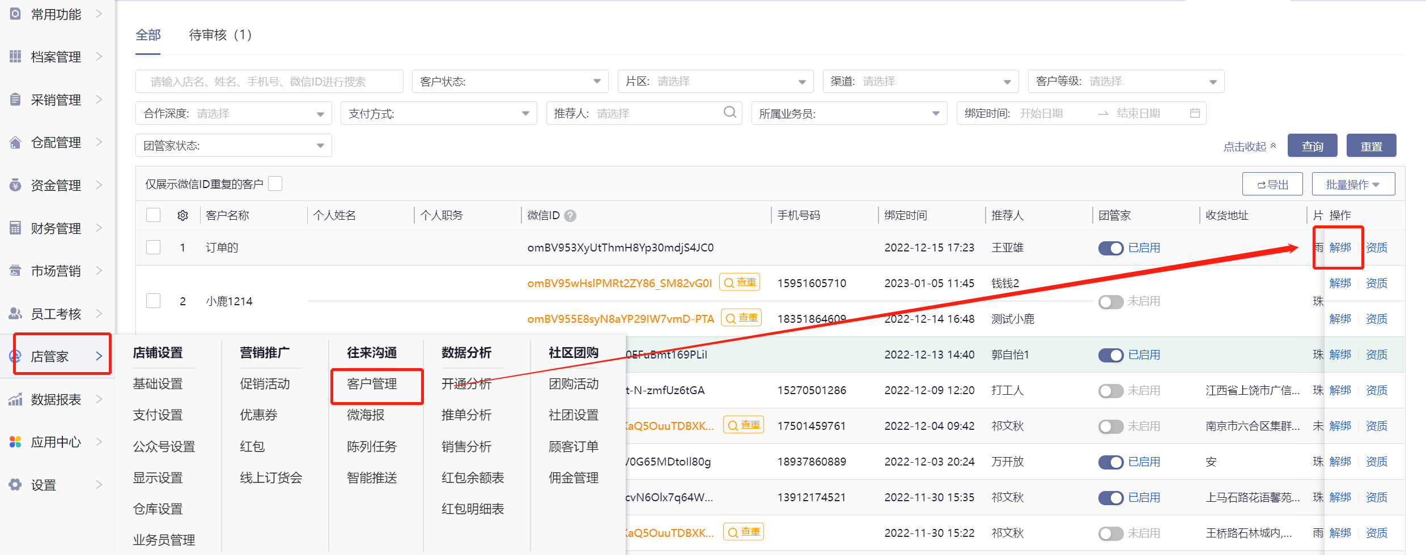Viewport: 1426px width, 555px height.
Task: Open the 资金管理 sidebar icon
Action: pos(15,185)
